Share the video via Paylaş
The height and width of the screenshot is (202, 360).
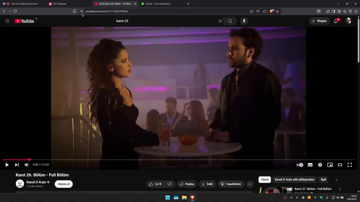(x=187, y=184)
